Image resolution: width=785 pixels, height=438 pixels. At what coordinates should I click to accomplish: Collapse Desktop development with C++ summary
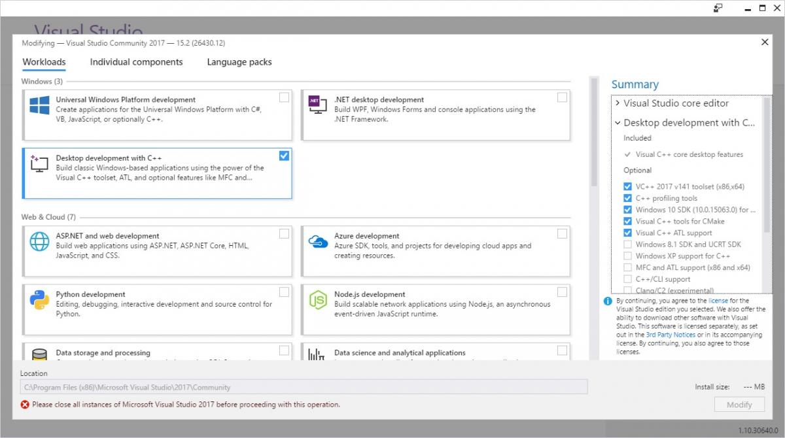tap(618, 123)
